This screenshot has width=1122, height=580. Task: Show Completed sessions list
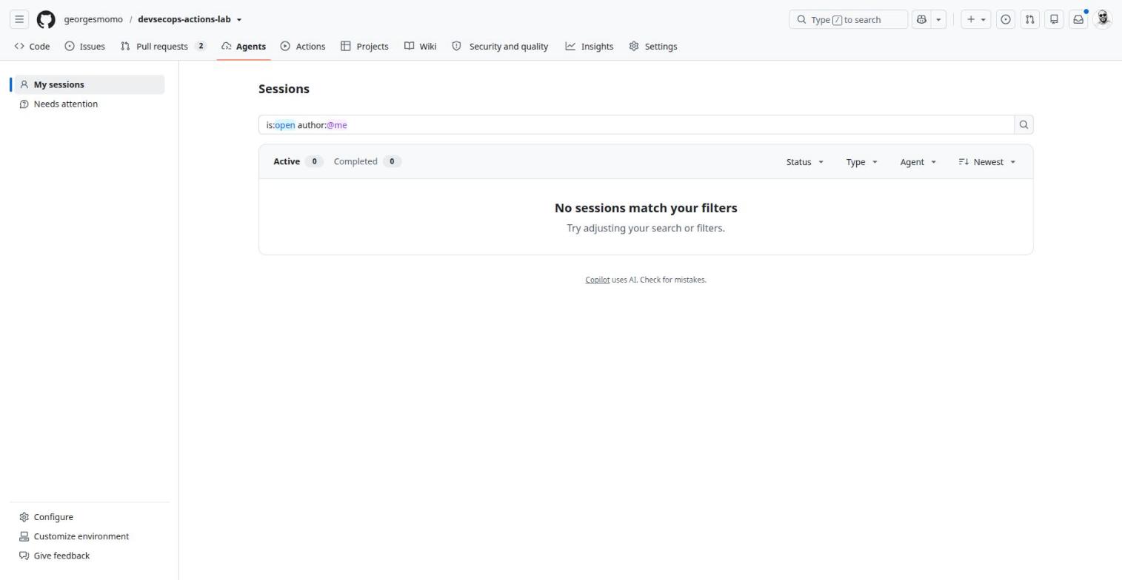[367, 161]
